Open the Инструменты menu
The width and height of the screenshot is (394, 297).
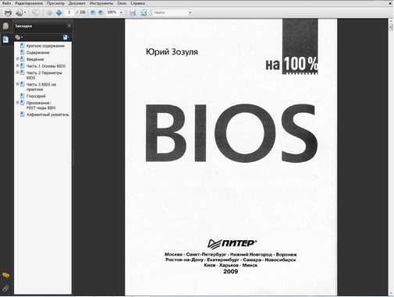click(x=101, y=3)
